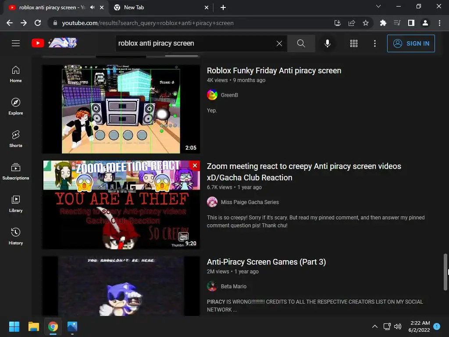The width and height of the screenshot is (449, 337).
Task: Open History in sidebar
Action: [16, 236]
